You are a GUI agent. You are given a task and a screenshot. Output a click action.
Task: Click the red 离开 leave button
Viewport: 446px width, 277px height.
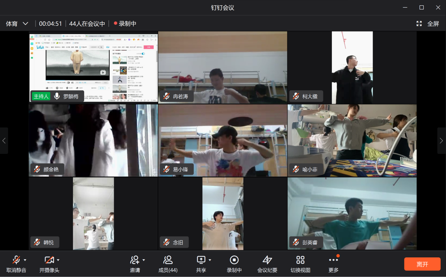(422, 264)
